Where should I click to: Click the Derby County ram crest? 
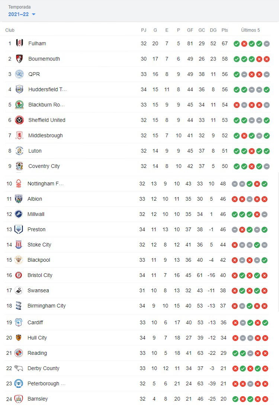click(19, 368)
